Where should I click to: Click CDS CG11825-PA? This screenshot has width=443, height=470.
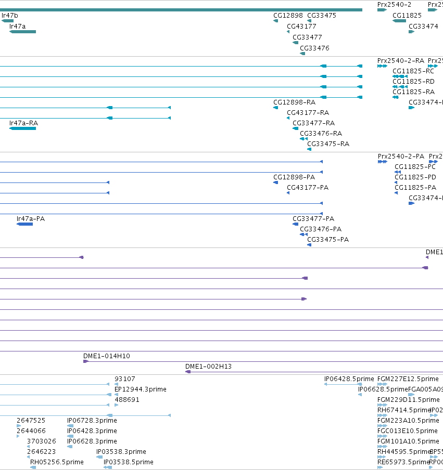[x=396, y=193]
